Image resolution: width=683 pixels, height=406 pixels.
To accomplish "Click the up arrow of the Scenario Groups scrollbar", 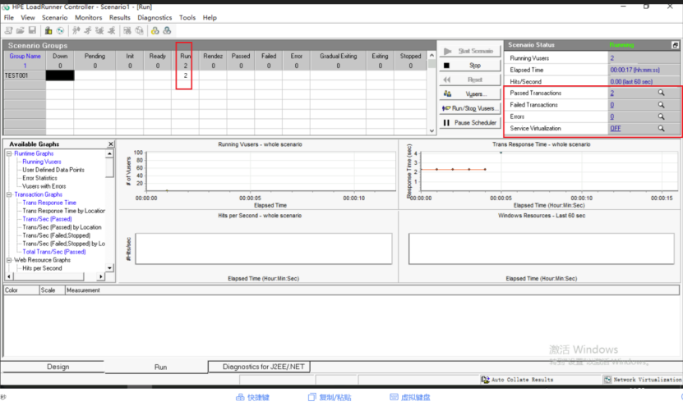I will point(431,55).
